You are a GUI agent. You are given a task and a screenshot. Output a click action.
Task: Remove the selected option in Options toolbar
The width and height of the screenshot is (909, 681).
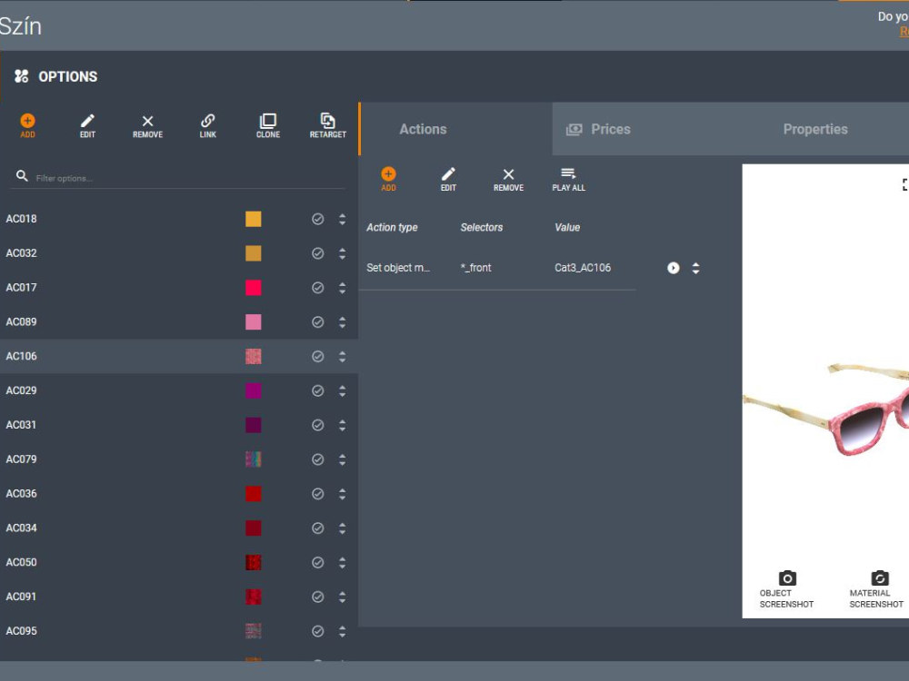[x=148, y=125]
